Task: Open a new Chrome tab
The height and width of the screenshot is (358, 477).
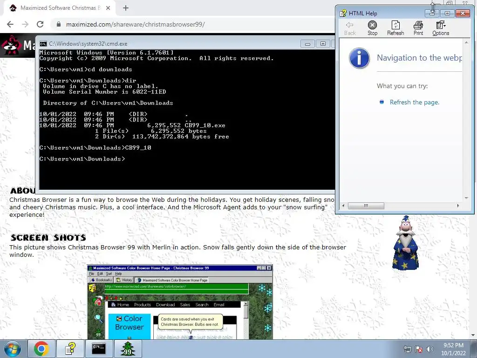Action: pyautogui.click(x=126, y=8)
